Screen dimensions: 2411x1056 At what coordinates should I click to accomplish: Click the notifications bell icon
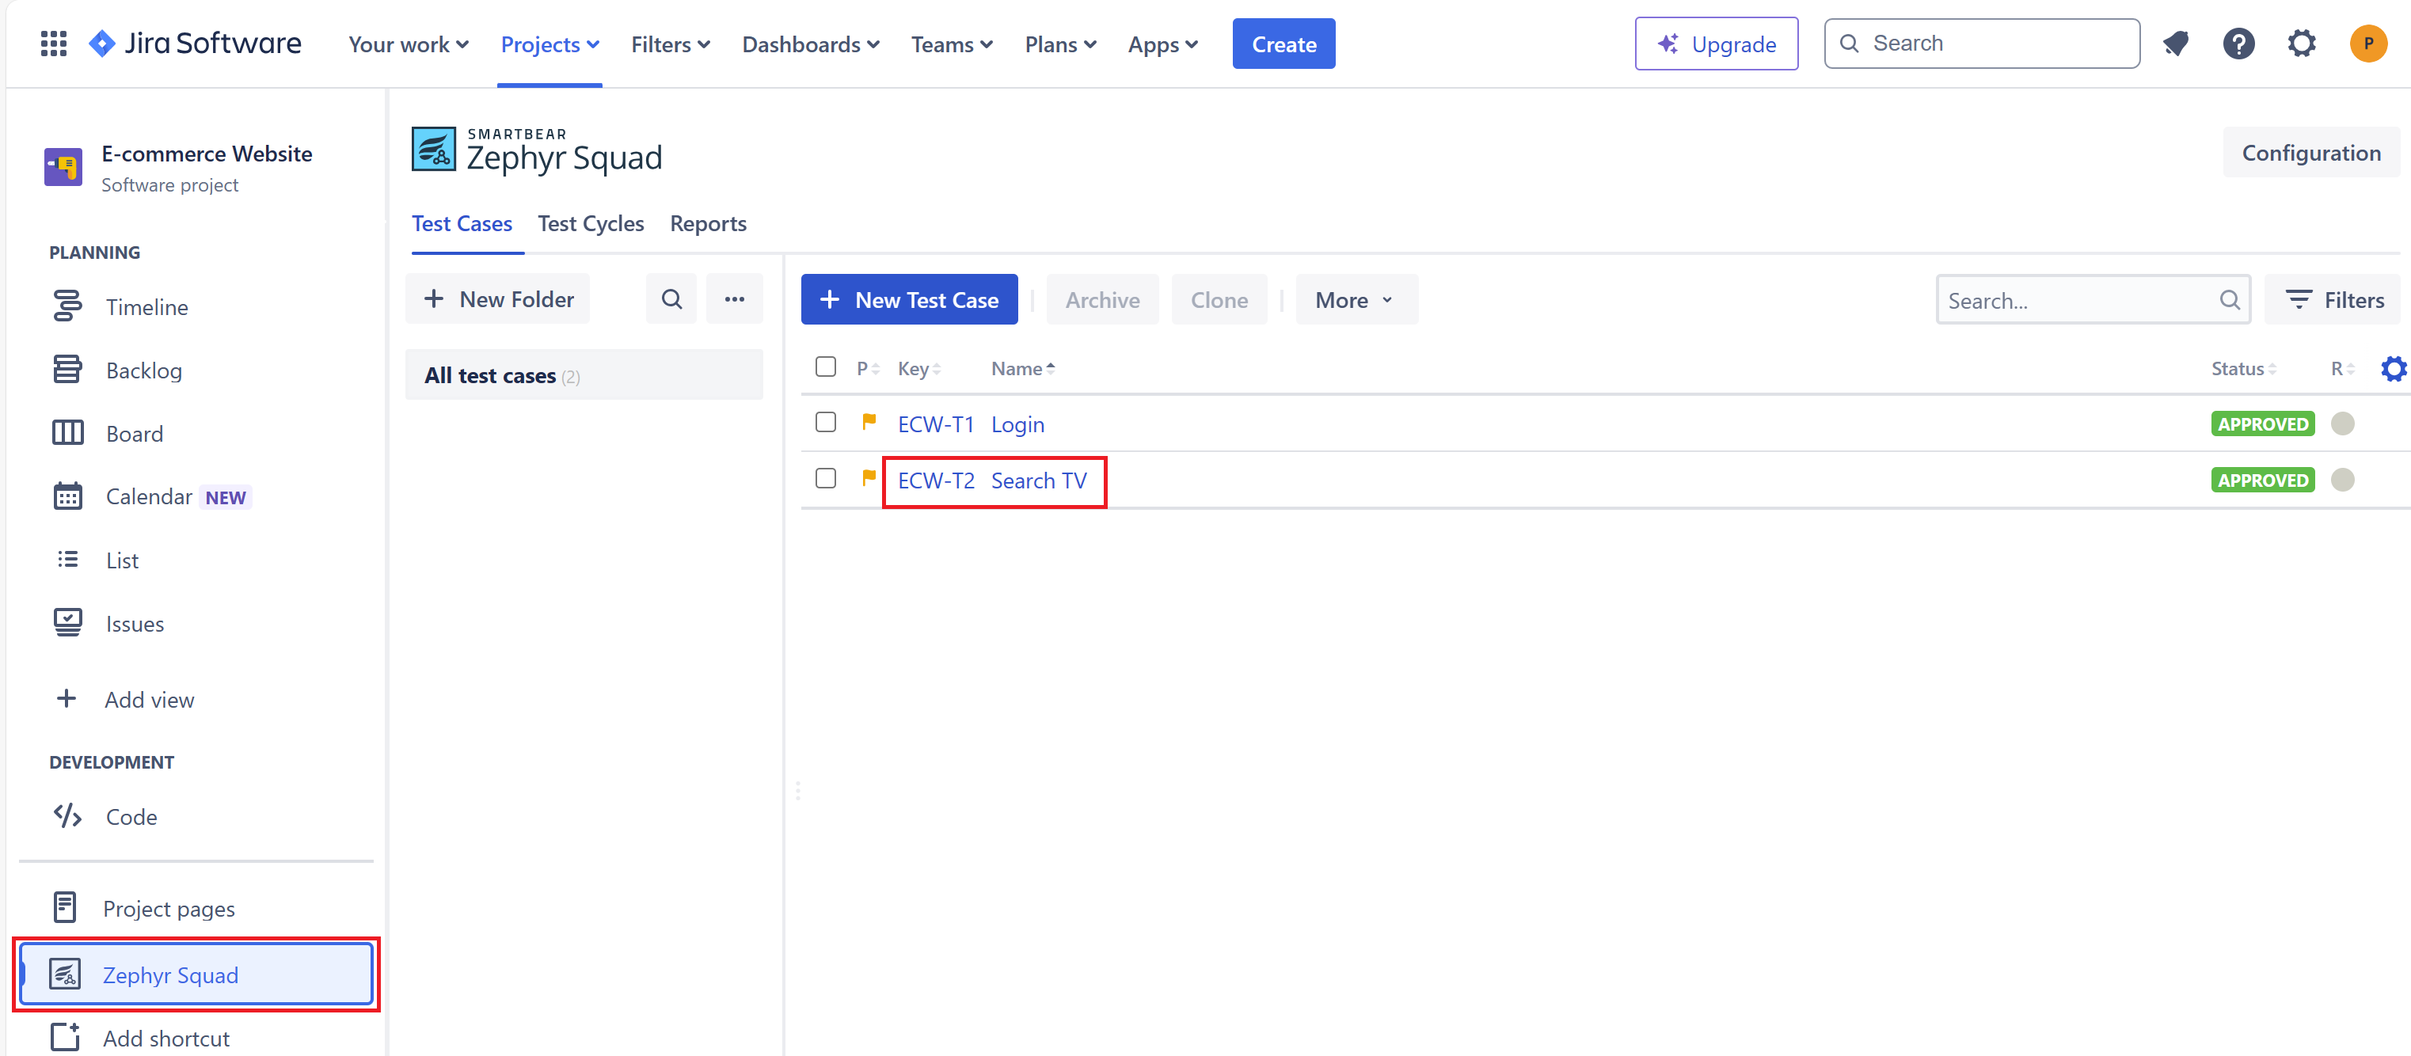coord(2176,44)
